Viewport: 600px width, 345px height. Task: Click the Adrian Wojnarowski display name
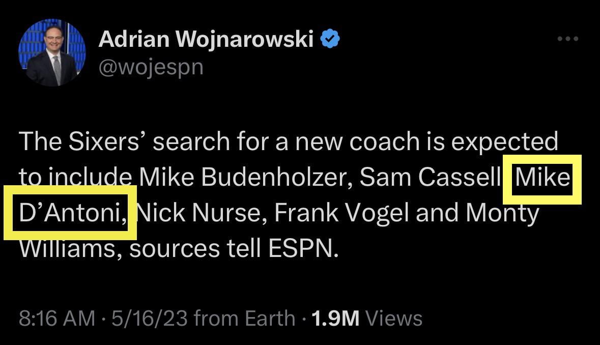pyautogui.click(x=206, y=39)
